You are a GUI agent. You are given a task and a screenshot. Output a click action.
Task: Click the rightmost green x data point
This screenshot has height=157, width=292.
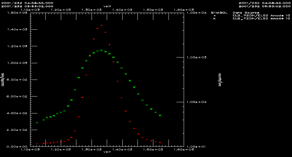[160, 115]
